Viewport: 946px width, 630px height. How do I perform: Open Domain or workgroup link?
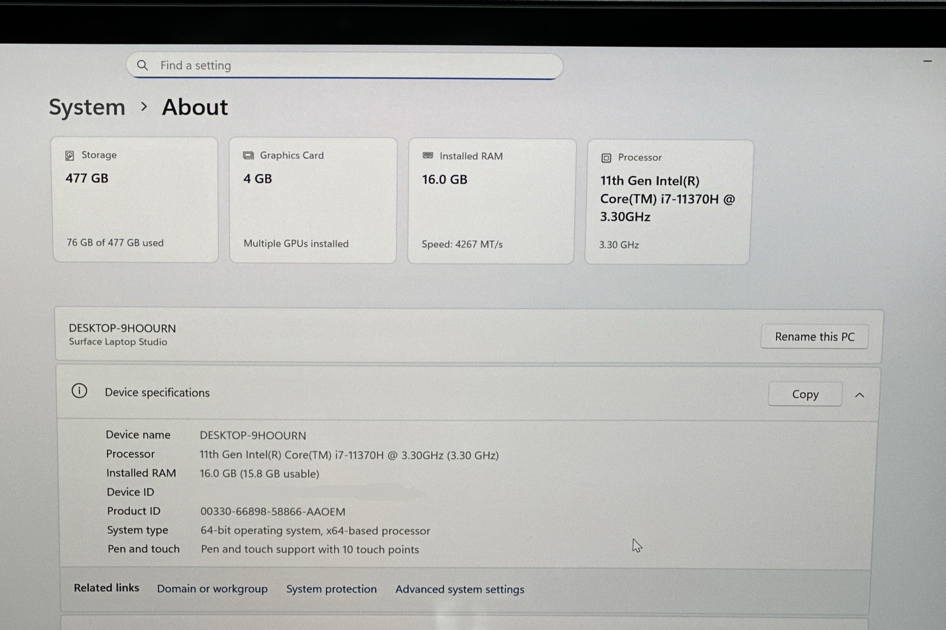pos(212,589)
